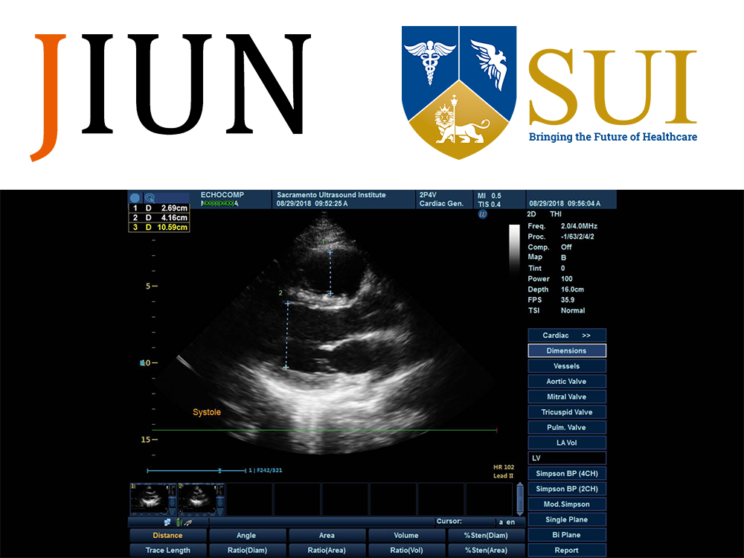Viewport: 744px width, 558px height.
Task: Click the F242/321 frame counter
Action: [x=270, y=471]
